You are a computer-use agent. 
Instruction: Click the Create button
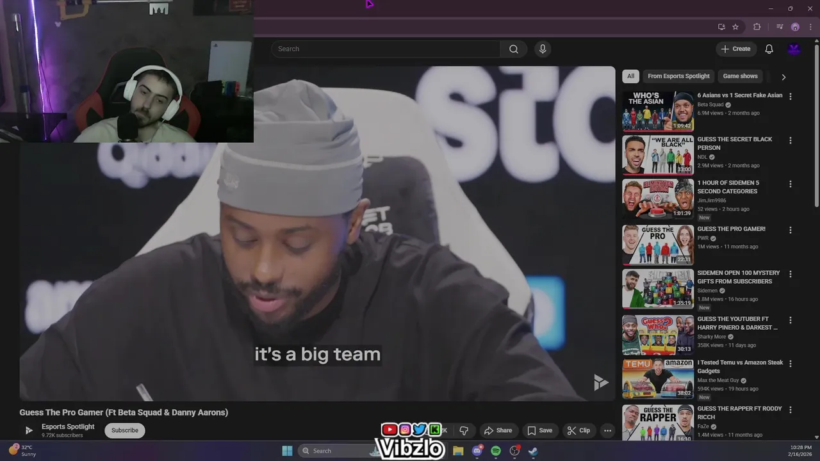[735, 49]
